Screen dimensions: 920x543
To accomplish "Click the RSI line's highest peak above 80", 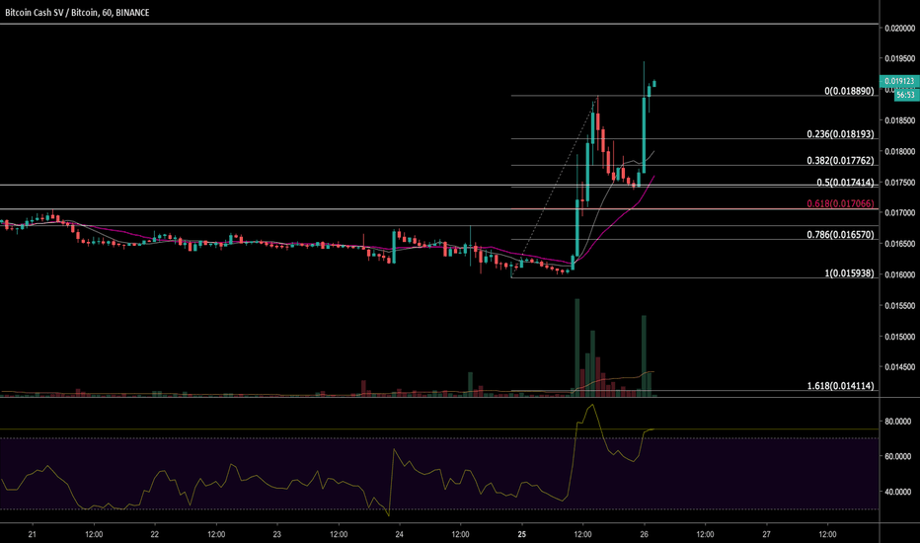I will tap(592, 405).
